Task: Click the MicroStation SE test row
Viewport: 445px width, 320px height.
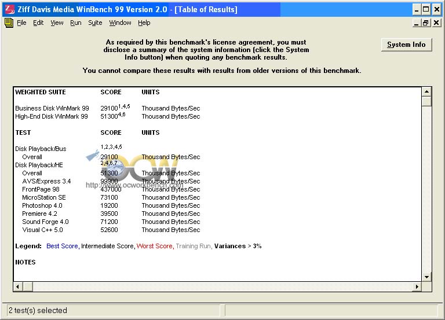Action: pos(111,197)
